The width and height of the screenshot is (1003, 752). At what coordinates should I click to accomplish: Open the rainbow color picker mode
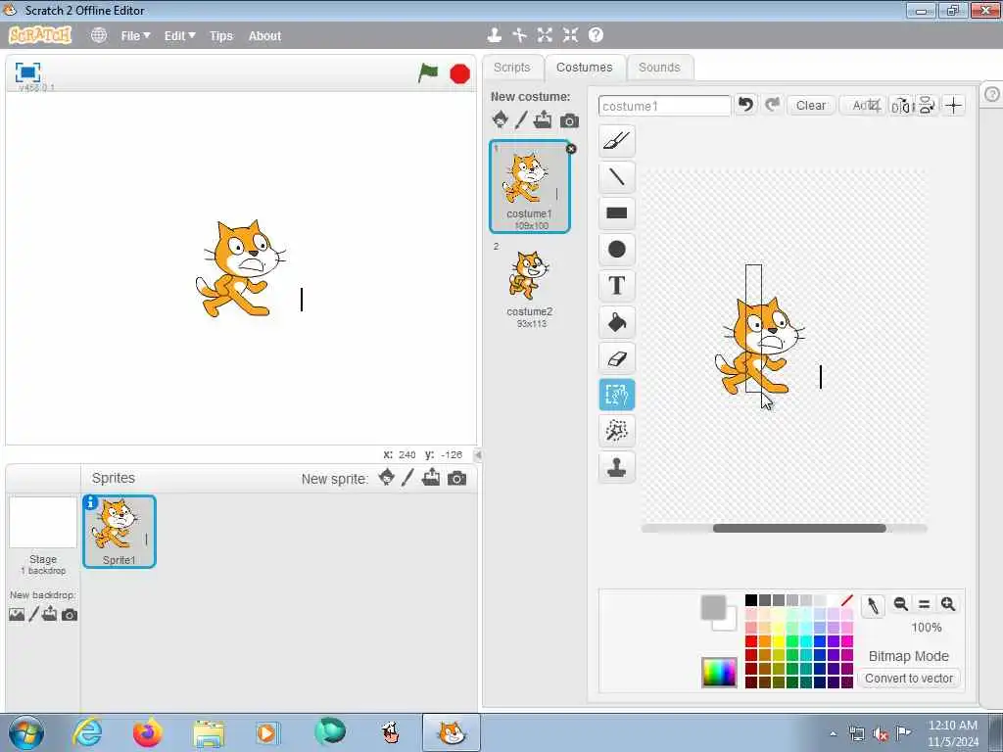tap(719, 672)
